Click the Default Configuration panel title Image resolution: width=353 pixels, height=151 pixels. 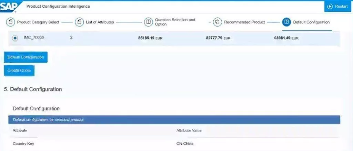[36, 109]
